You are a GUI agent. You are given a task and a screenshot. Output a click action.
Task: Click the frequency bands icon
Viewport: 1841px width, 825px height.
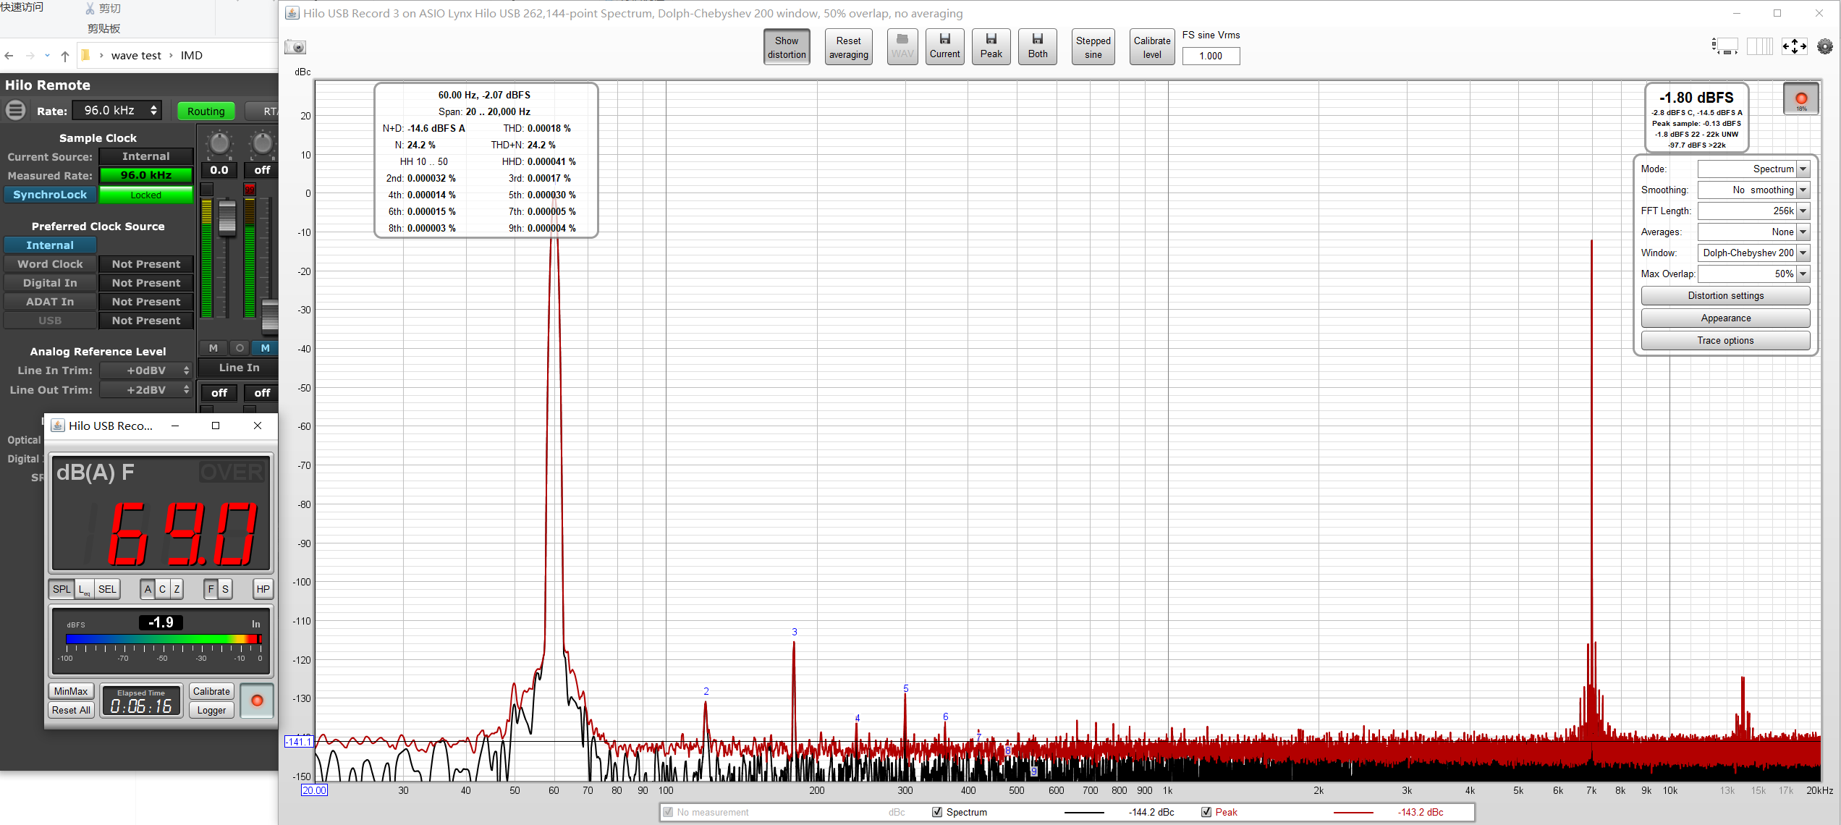1759,46
